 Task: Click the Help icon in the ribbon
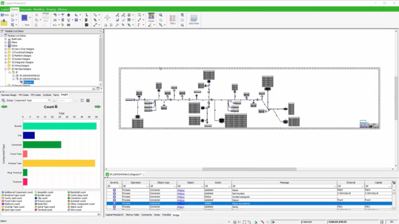tap(4, 15)
